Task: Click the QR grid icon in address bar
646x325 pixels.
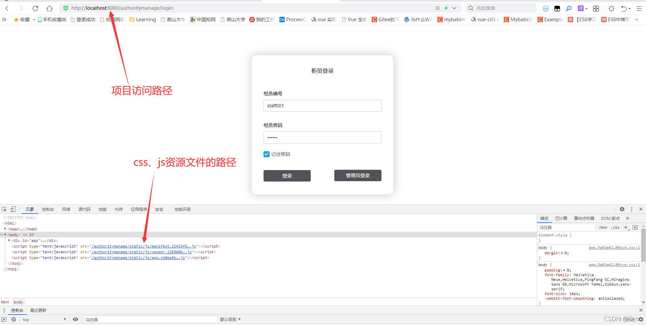Action: [x=437, y=8]
